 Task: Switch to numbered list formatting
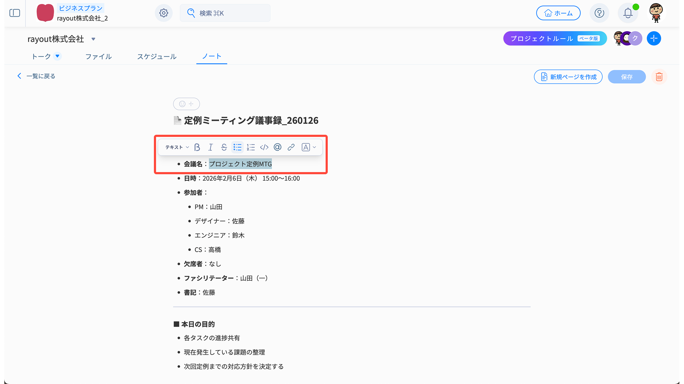tap(251, 147)
